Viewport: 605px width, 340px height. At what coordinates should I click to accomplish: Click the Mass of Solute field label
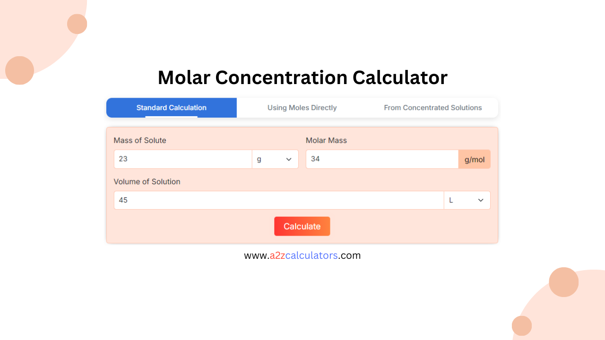pyautogui.click(x=140, y=140)
